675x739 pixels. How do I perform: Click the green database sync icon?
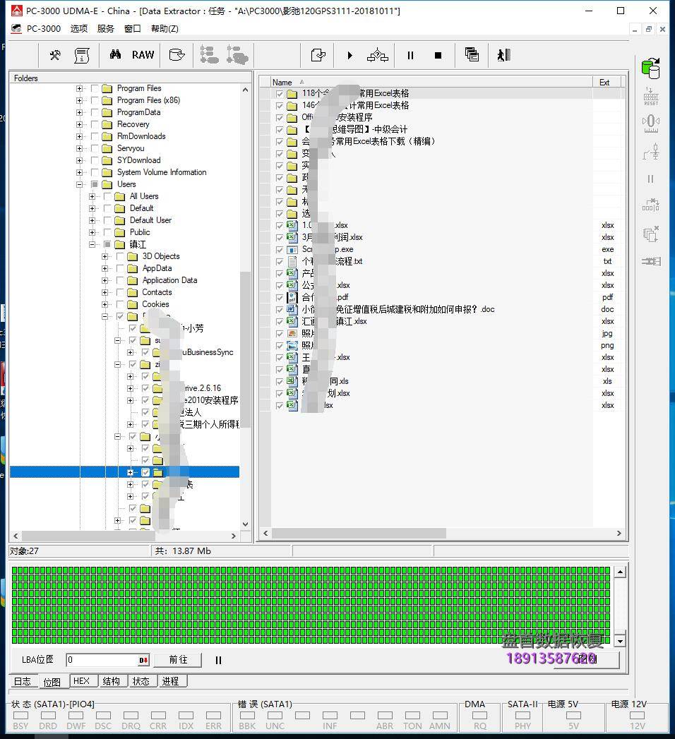pyautogui.click(x=650, y=68)
